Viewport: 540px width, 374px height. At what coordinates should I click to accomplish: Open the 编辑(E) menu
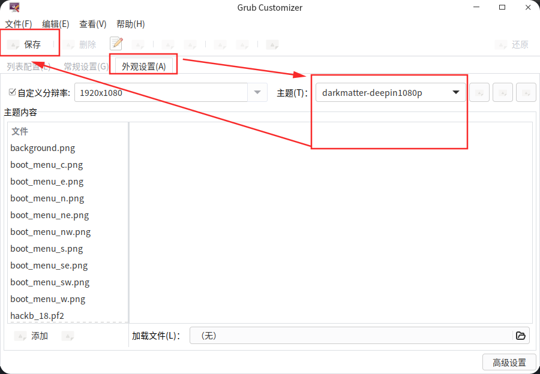point(56,24)
